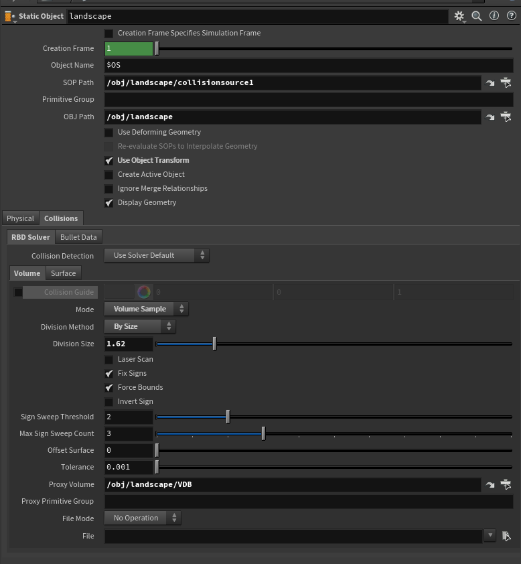Click the SOP Path parameter label
The height and width of the screenshot is (564, 521).
pyautogui.click(x=78, y=83)
